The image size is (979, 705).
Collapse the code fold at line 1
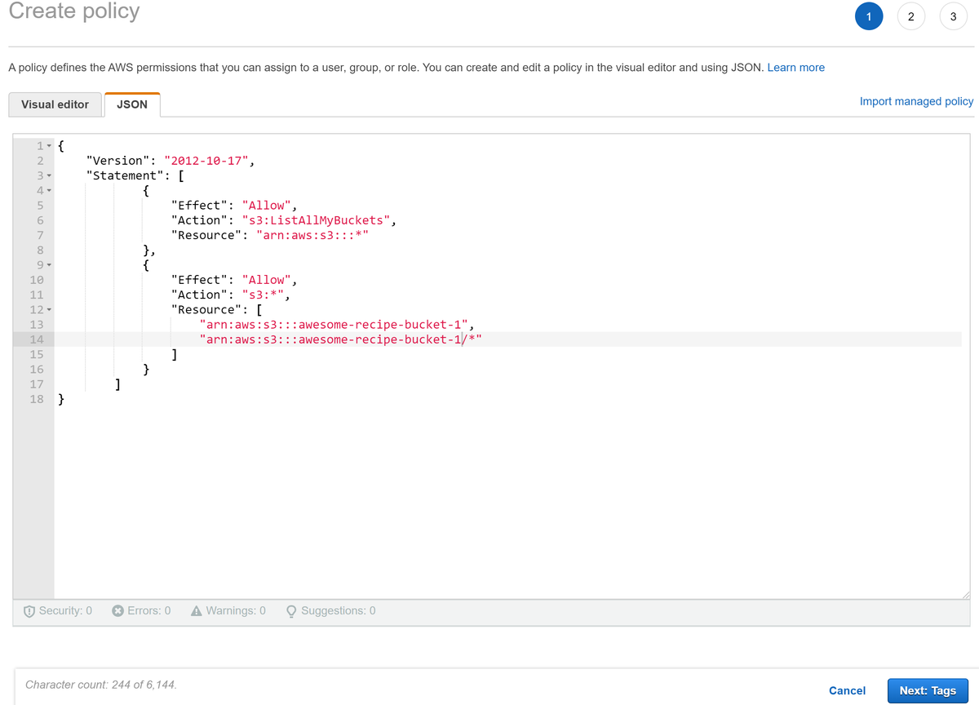(x=49, y=145)
